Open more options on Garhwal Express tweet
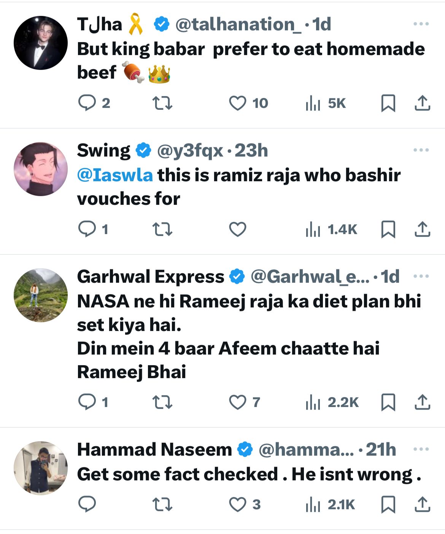This screenshot has width=445, height=534. pyautogui.click(x=421, y=276)
